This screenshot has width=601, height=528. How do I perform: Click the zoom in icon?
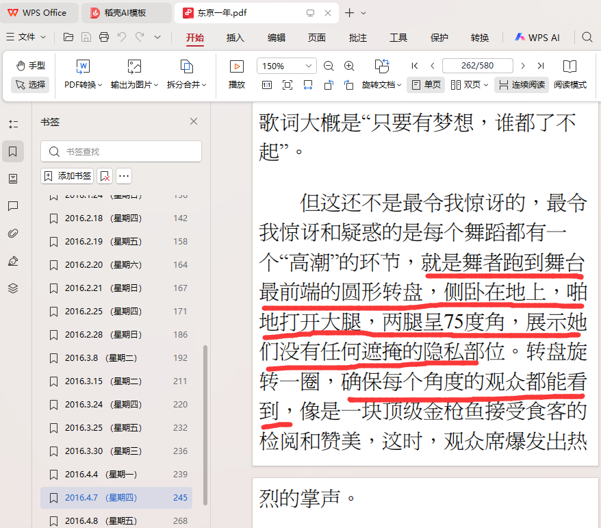tap(349, 66)
